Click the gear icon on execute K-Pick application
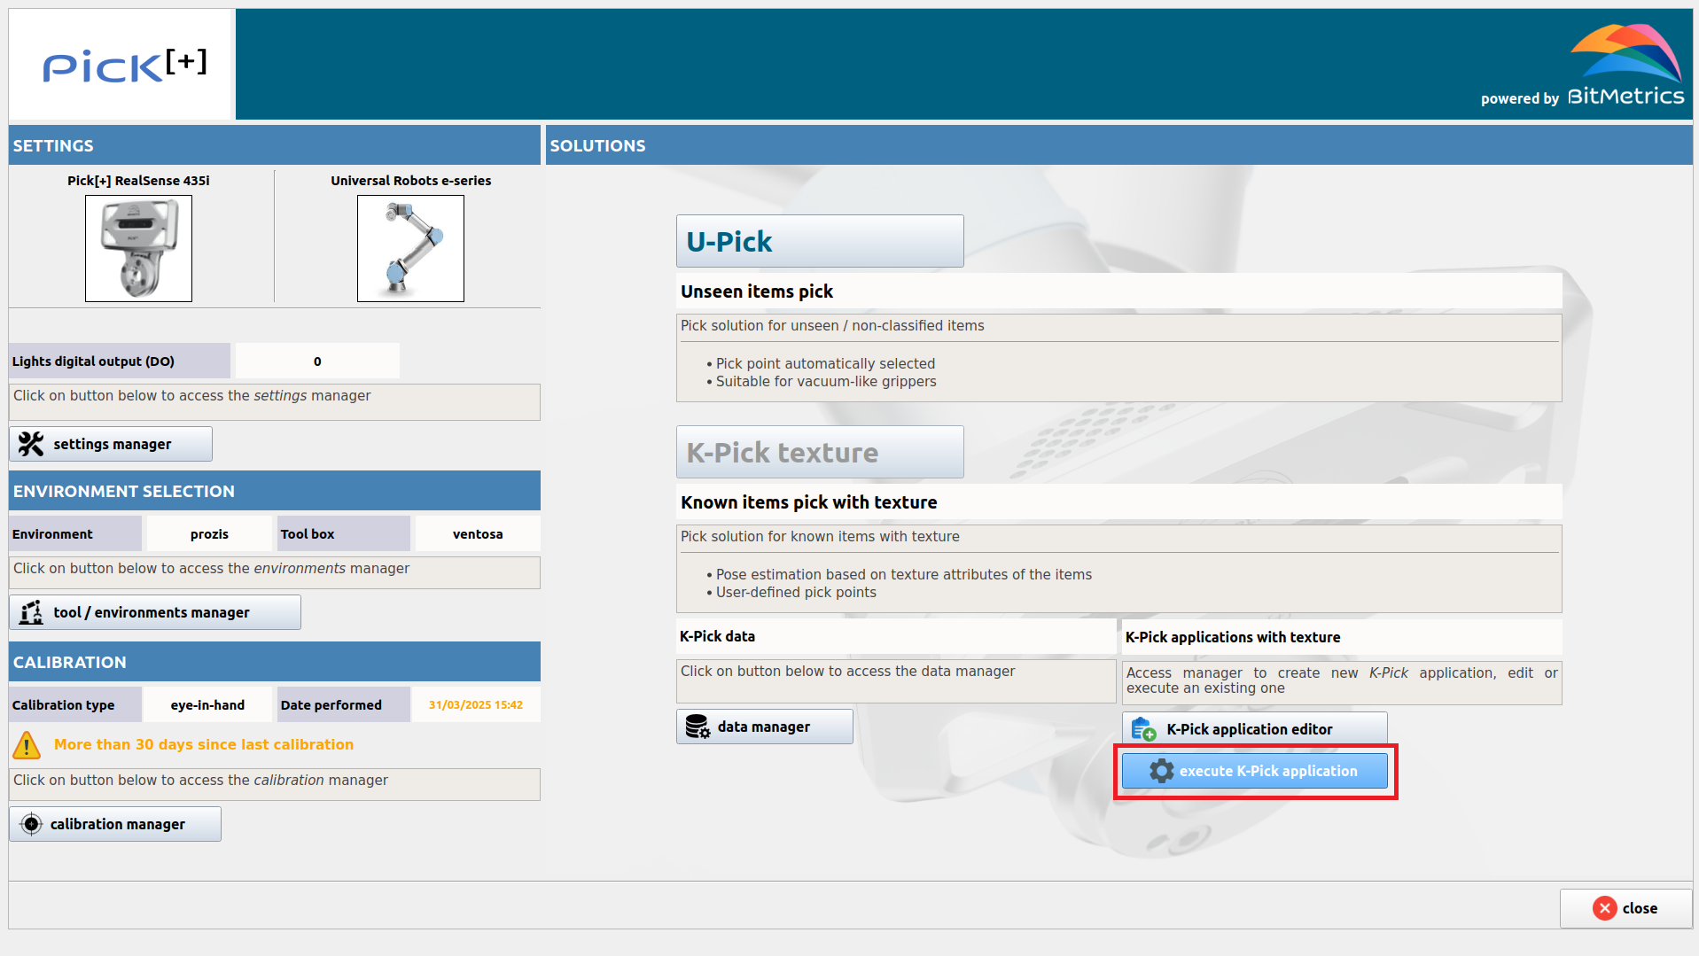This screenshot has width=1699, height=956. click(x=1161, y=771)
